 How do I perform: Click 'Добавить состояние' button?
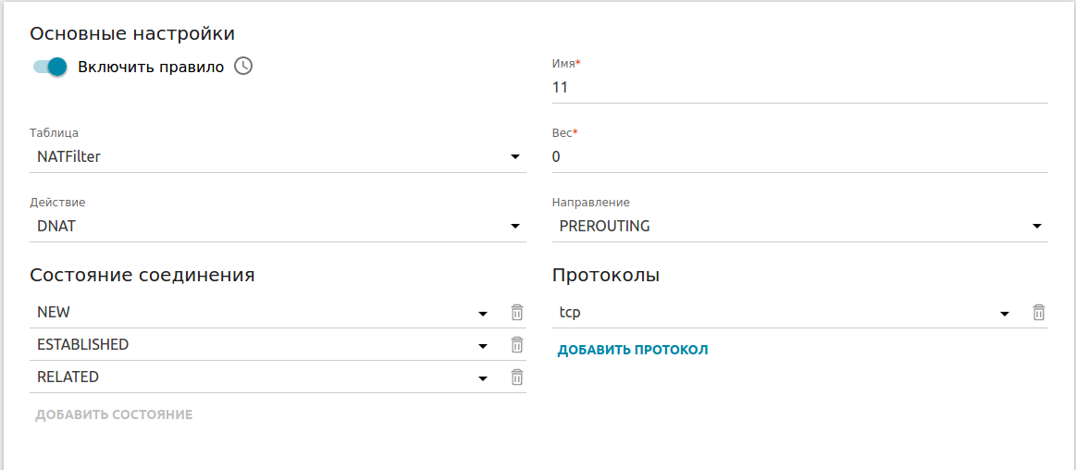pyautogui.click(x=114, y=414)
